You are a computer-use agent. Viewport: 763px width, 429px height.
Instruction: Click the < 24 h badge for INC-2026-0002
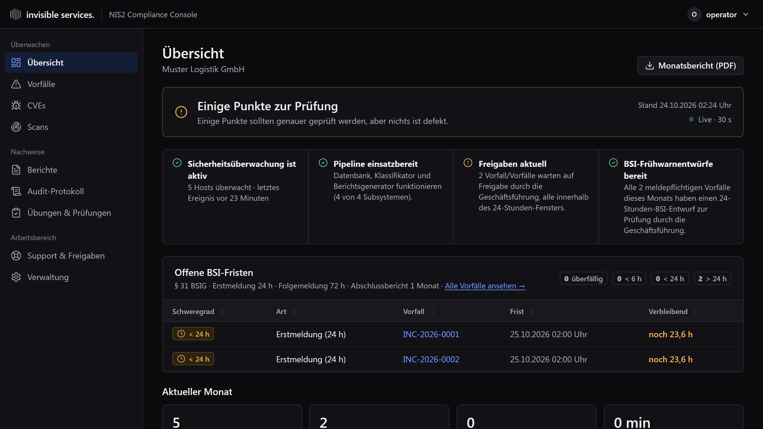point(193,359)
